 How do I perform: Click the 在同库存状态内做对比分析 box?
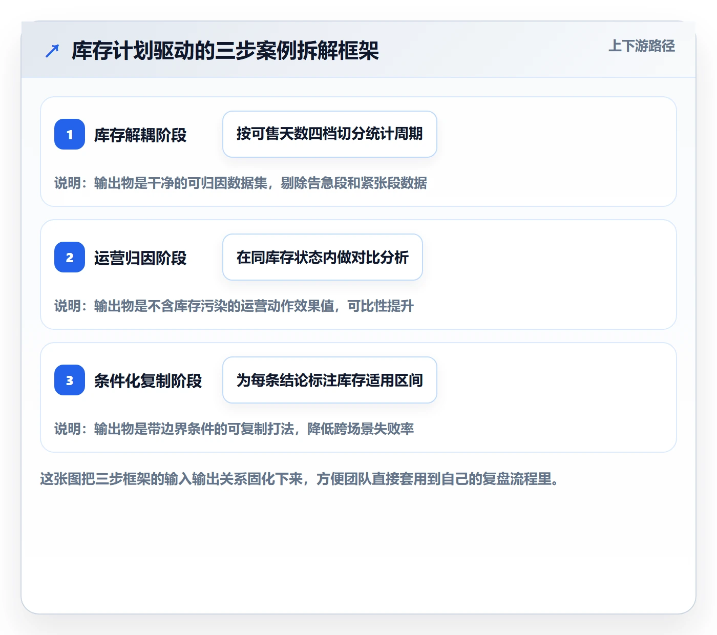point(323,257)
